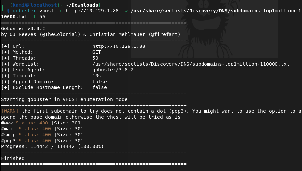Click the 10s Timeout value
The width and height of the screenshot is (302, 171).
click(x=97, y=76)
